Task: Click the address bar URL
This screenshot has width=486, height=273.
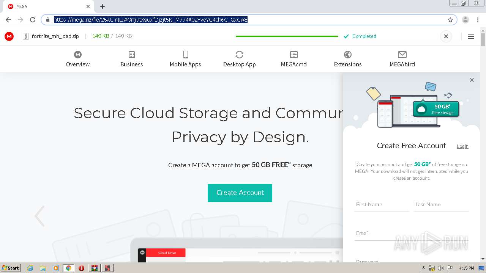Action: click(x=151, y=20)
